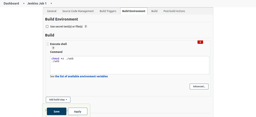Select the Build Environment tab
Viewport: 256px width, 117px height.
[x=134, y=11]
